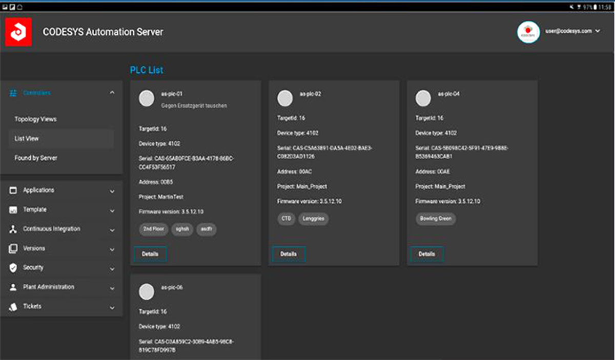This screenshot has width=615, height=360.
Task: Click the as-plc-02 serial number
Action: pos(325,152)
